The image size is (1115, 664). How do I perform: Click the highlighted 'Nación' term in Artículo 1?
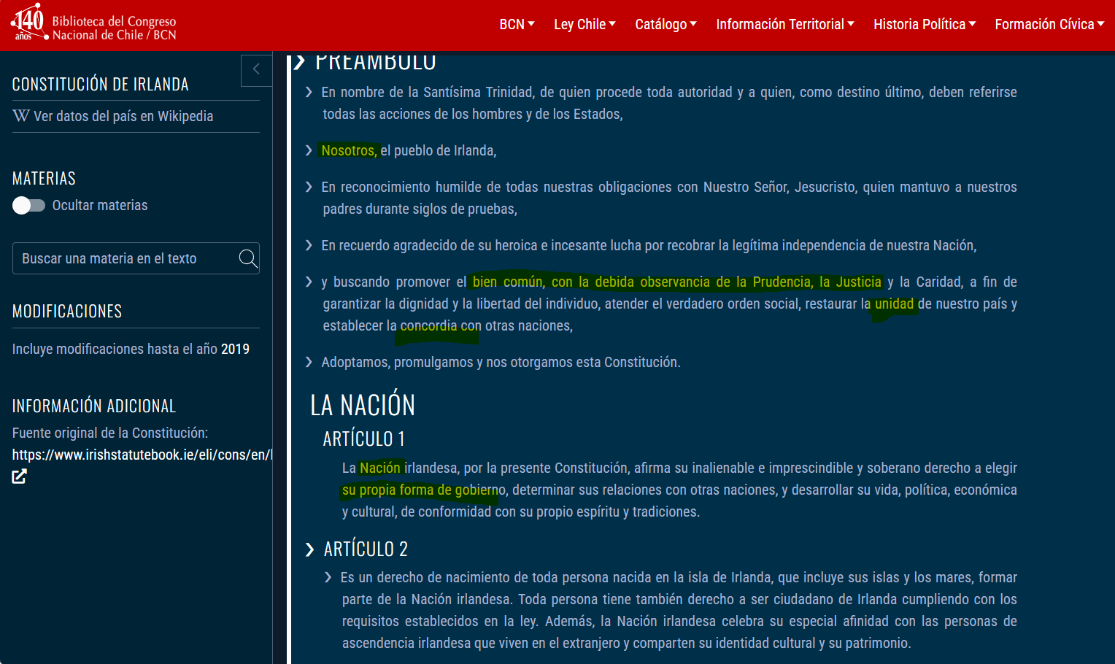pyautogui.click(x=380, y=468)
